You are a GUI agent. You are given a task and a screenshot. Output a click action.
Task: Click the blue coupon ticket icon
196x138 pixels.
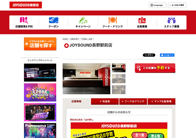click(x=54, y=20)
